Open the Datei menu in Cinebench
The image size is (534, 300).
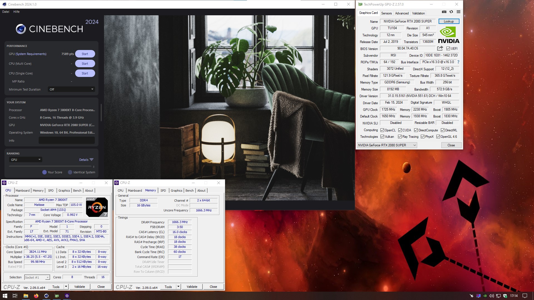point(6,12)
